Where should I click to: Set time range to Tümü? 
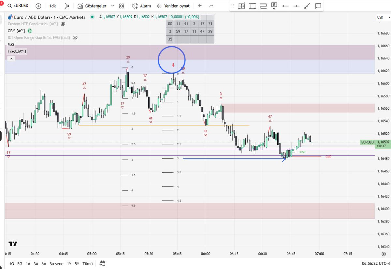pos(88,263)
